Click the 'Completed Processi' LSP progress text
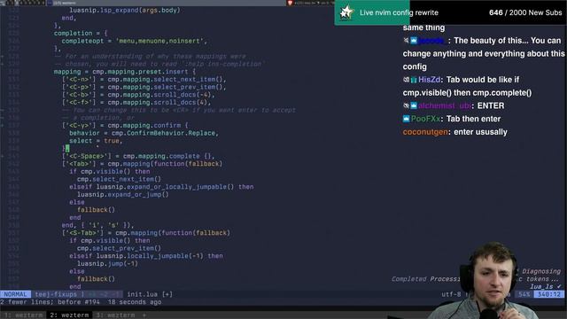This screenshot has width=567, height=319. click(425, 279)
